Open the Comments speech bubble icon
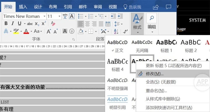This screenshot has height=112, width=210. [169, 7]
